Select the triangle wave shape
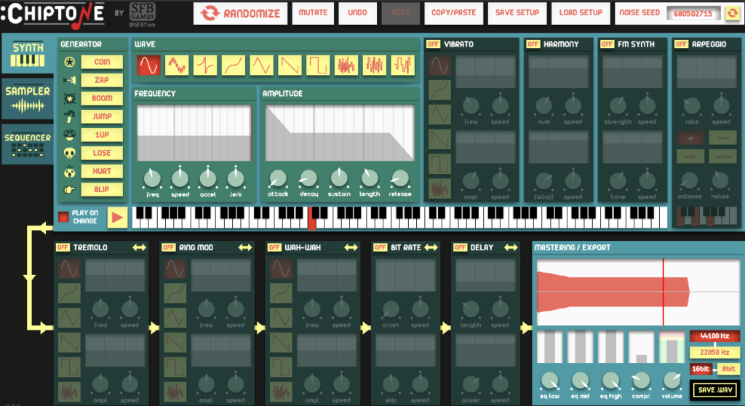 261,65
